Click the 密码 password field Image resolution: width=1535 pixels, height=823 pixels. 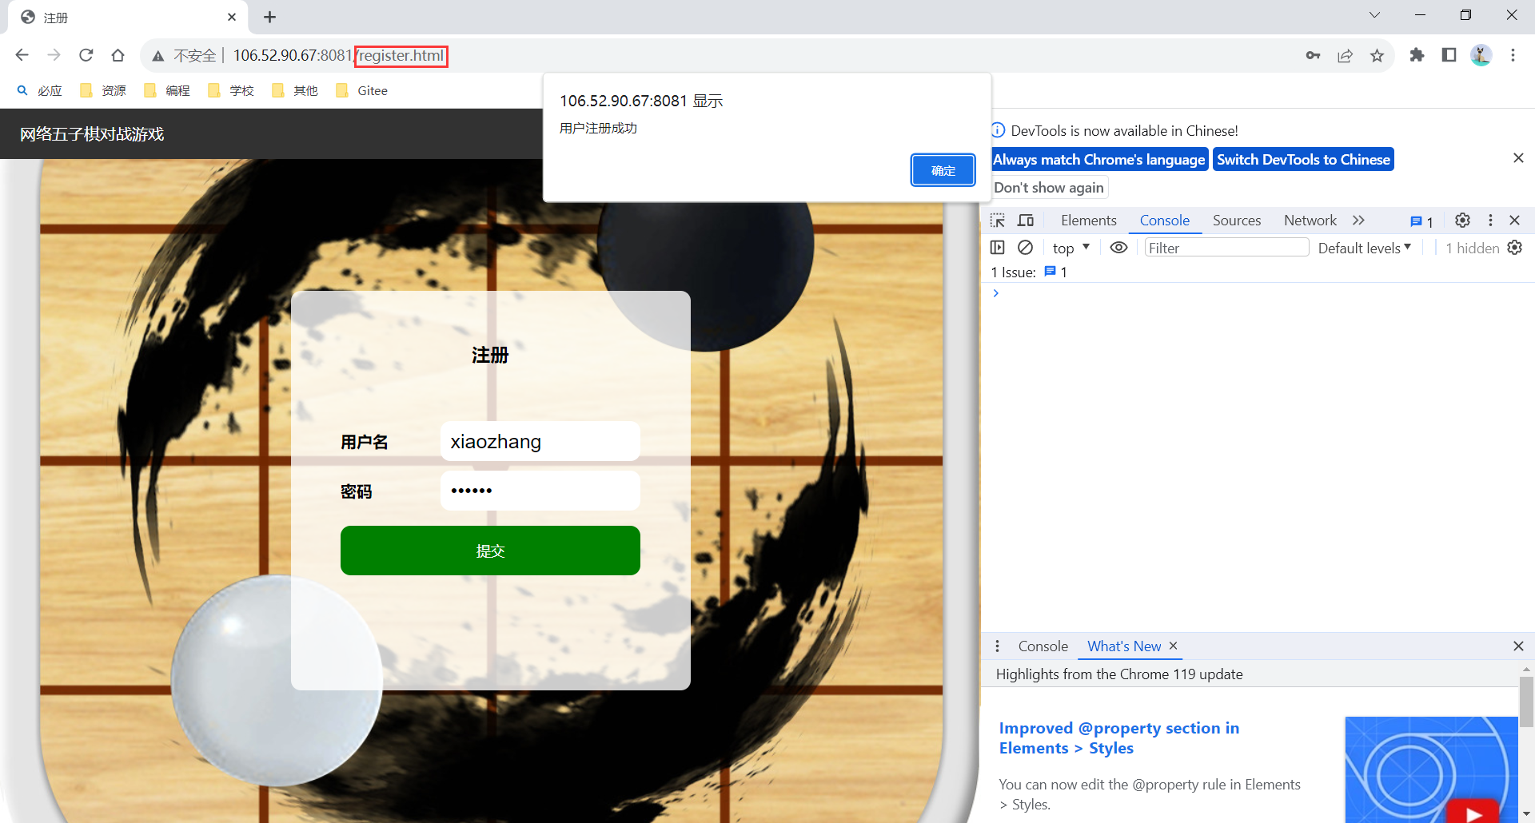[x=540, y=490]
